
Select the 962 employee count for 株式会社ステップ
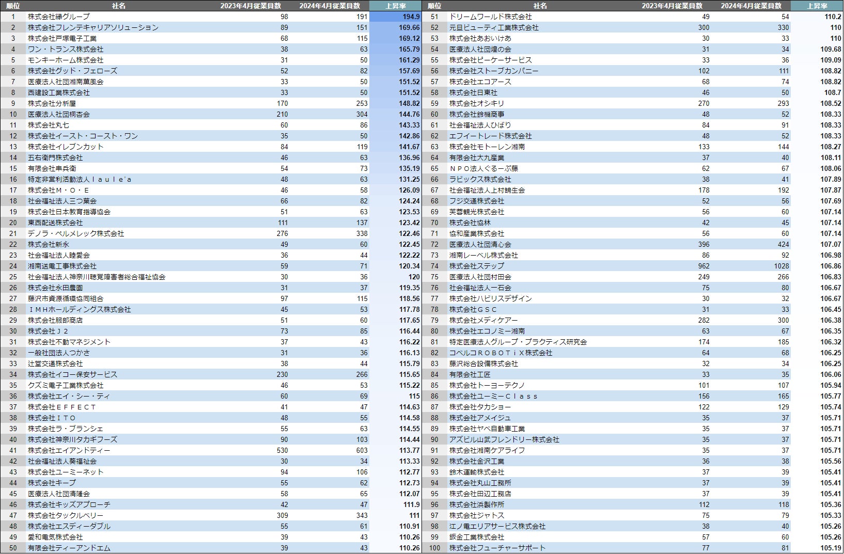tap(704, 266)
